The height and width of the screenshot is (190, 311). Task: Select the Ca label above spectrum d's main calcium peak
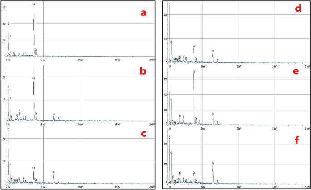click(x=193, y=46)
